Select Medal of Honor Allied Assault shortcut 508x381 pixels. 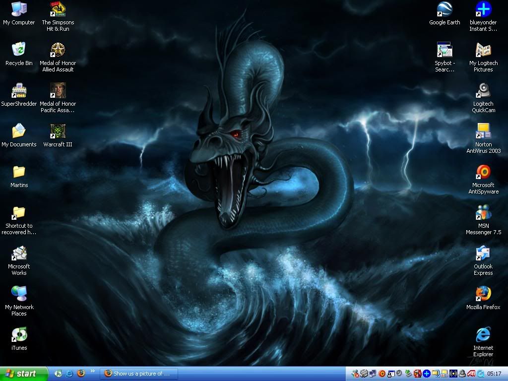click(58, 58)
